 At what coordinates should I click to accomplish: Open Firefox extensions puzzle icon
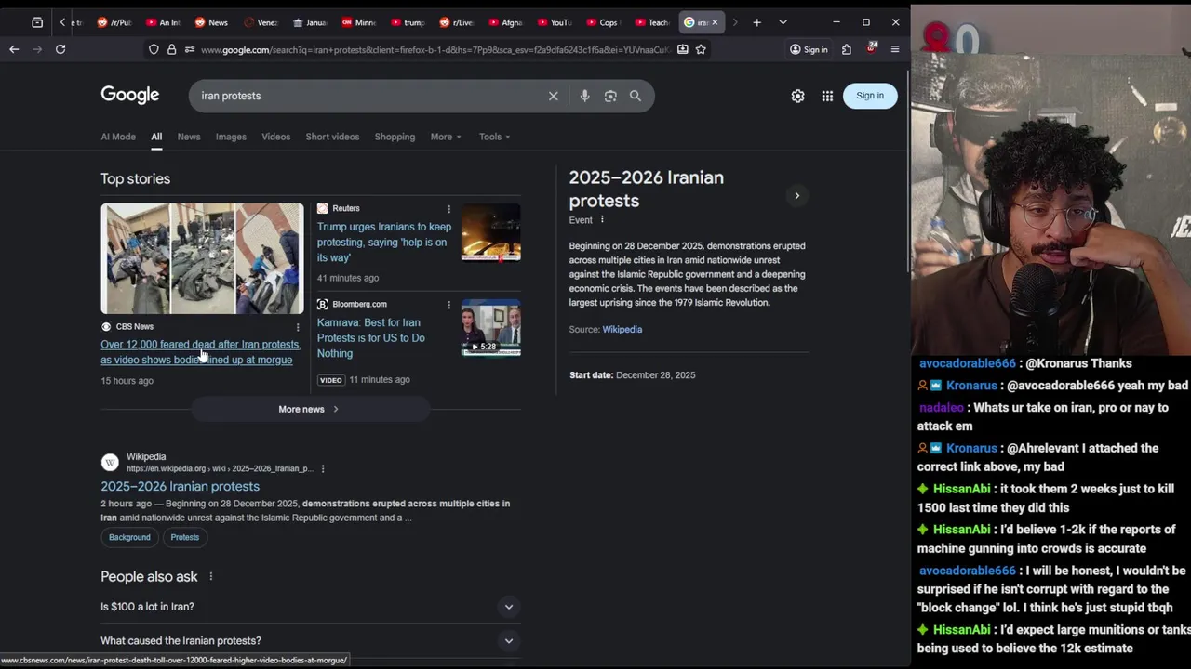pos(847,49)
